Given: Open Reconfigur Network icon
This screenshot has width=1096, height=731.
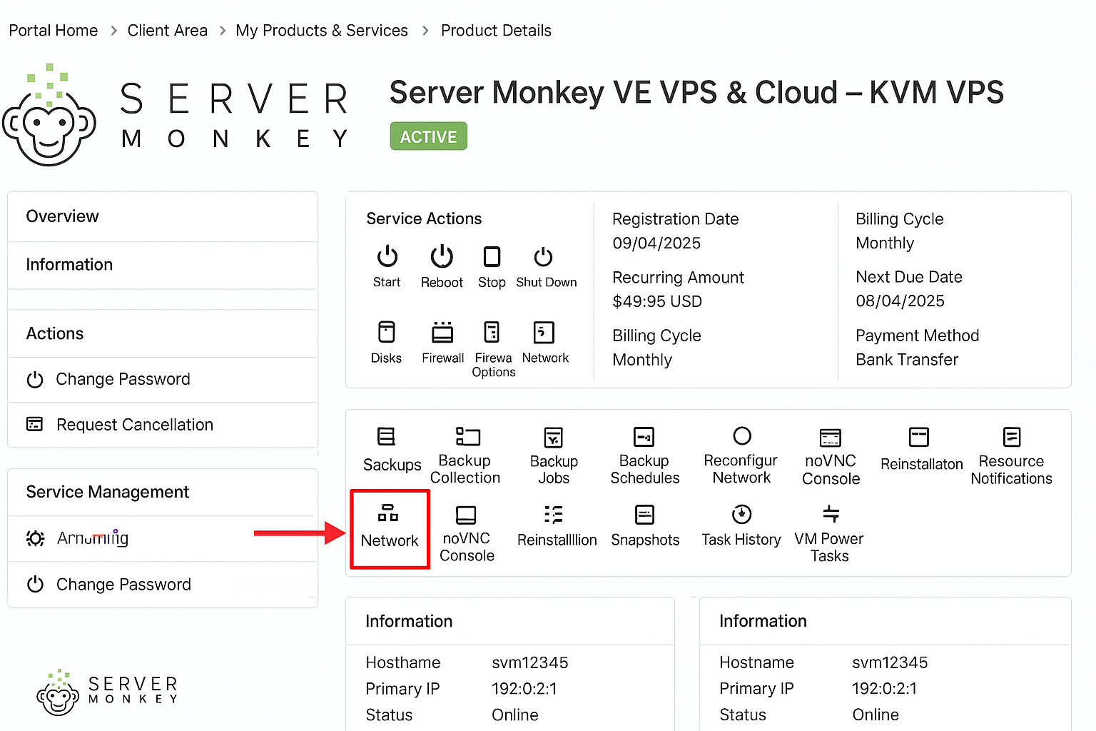Looking at the screenshot, I should [742, 435].
